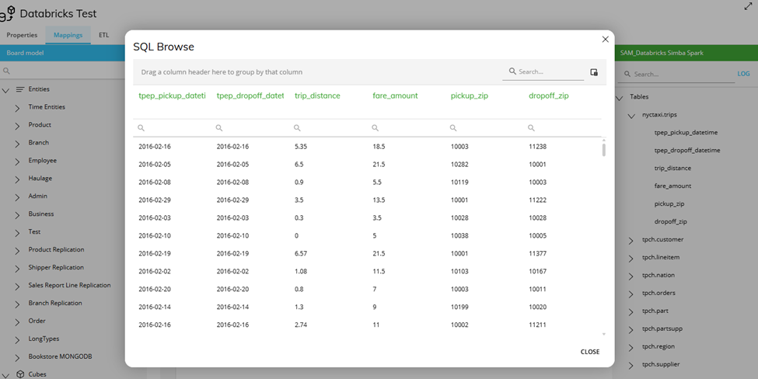Click filter icon under tpep_dropoff_datetime column
Image resolution: width=758 pixels, height=379 pixels.
click(219, 128)
